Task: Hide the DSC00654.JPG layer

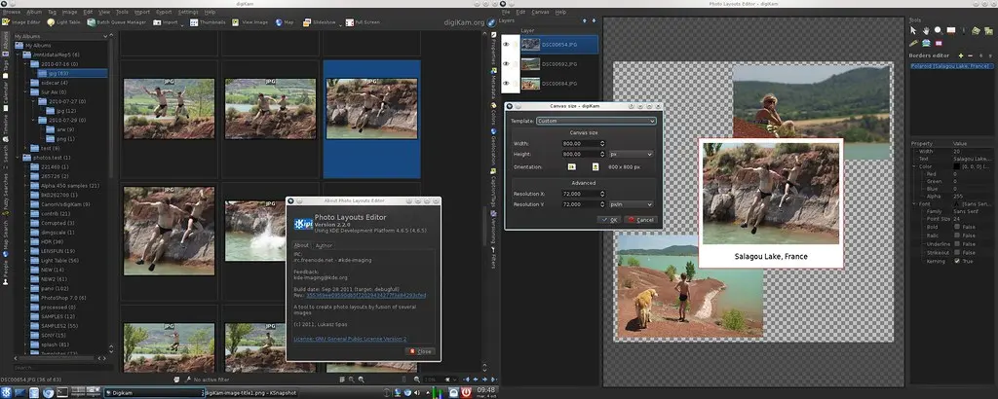Action: [507, 45]
